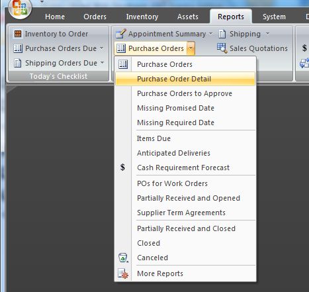Collapse the Purchase Orders dropdown arrow

[191, 48]
